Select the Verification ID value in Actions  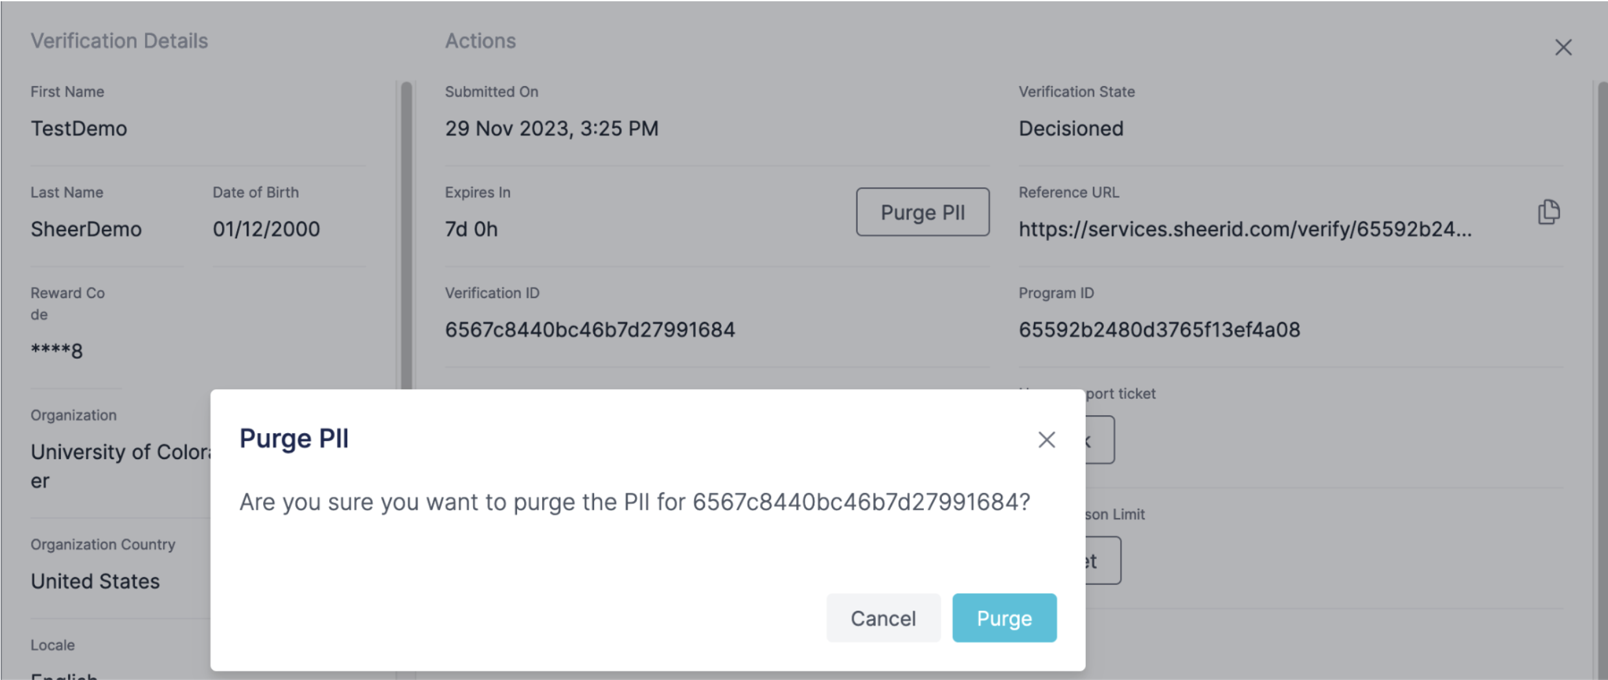[x=590, y=330]
